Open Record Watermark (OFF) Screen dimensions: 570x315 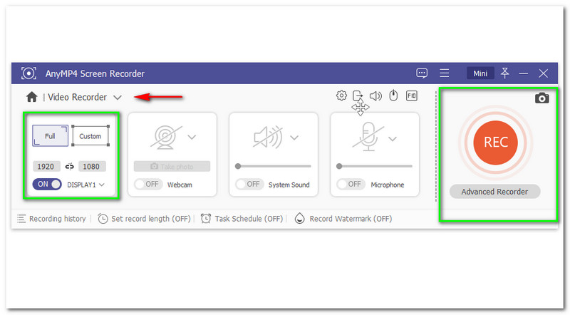coord(343,219)
